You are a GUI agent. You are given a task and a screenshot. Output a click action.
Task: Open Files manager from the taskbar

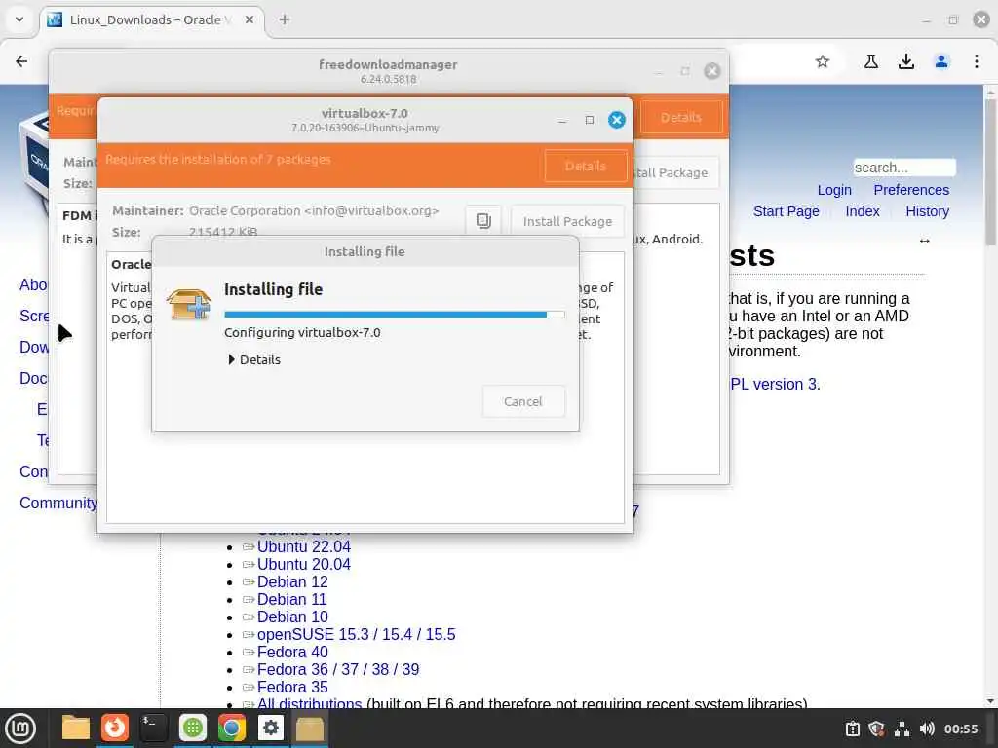tap(76, 729)
